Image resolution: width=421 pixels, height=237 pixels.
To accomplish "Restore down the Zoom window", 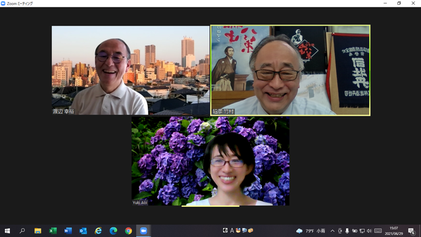I will [x=399, y=3].
